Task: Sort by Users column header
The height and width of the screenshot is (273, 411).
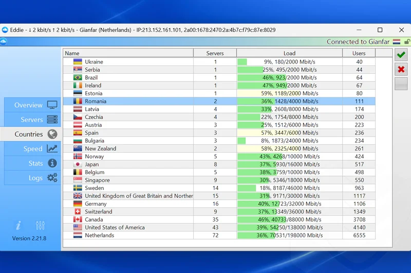Action: pyautogui.click(x=359, y=53)
